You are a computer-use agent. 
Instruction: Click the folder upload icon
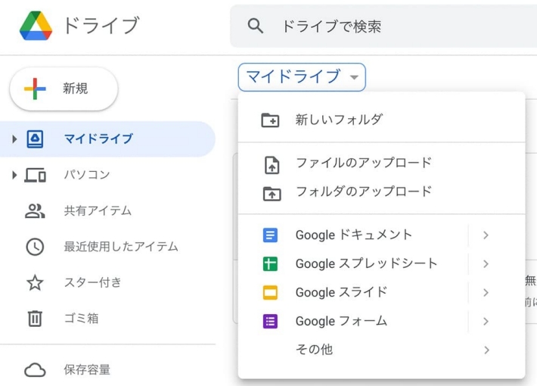coord(272,193)
